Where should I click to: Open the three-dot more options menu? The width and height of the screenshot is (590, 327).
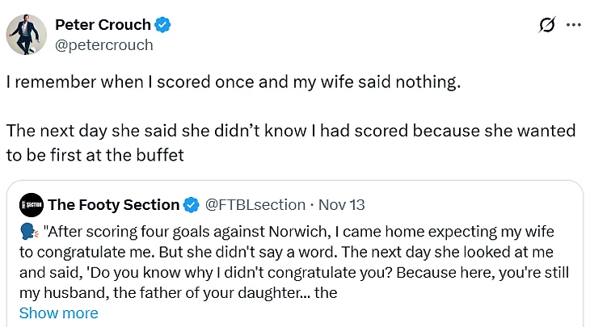[574, 25]
